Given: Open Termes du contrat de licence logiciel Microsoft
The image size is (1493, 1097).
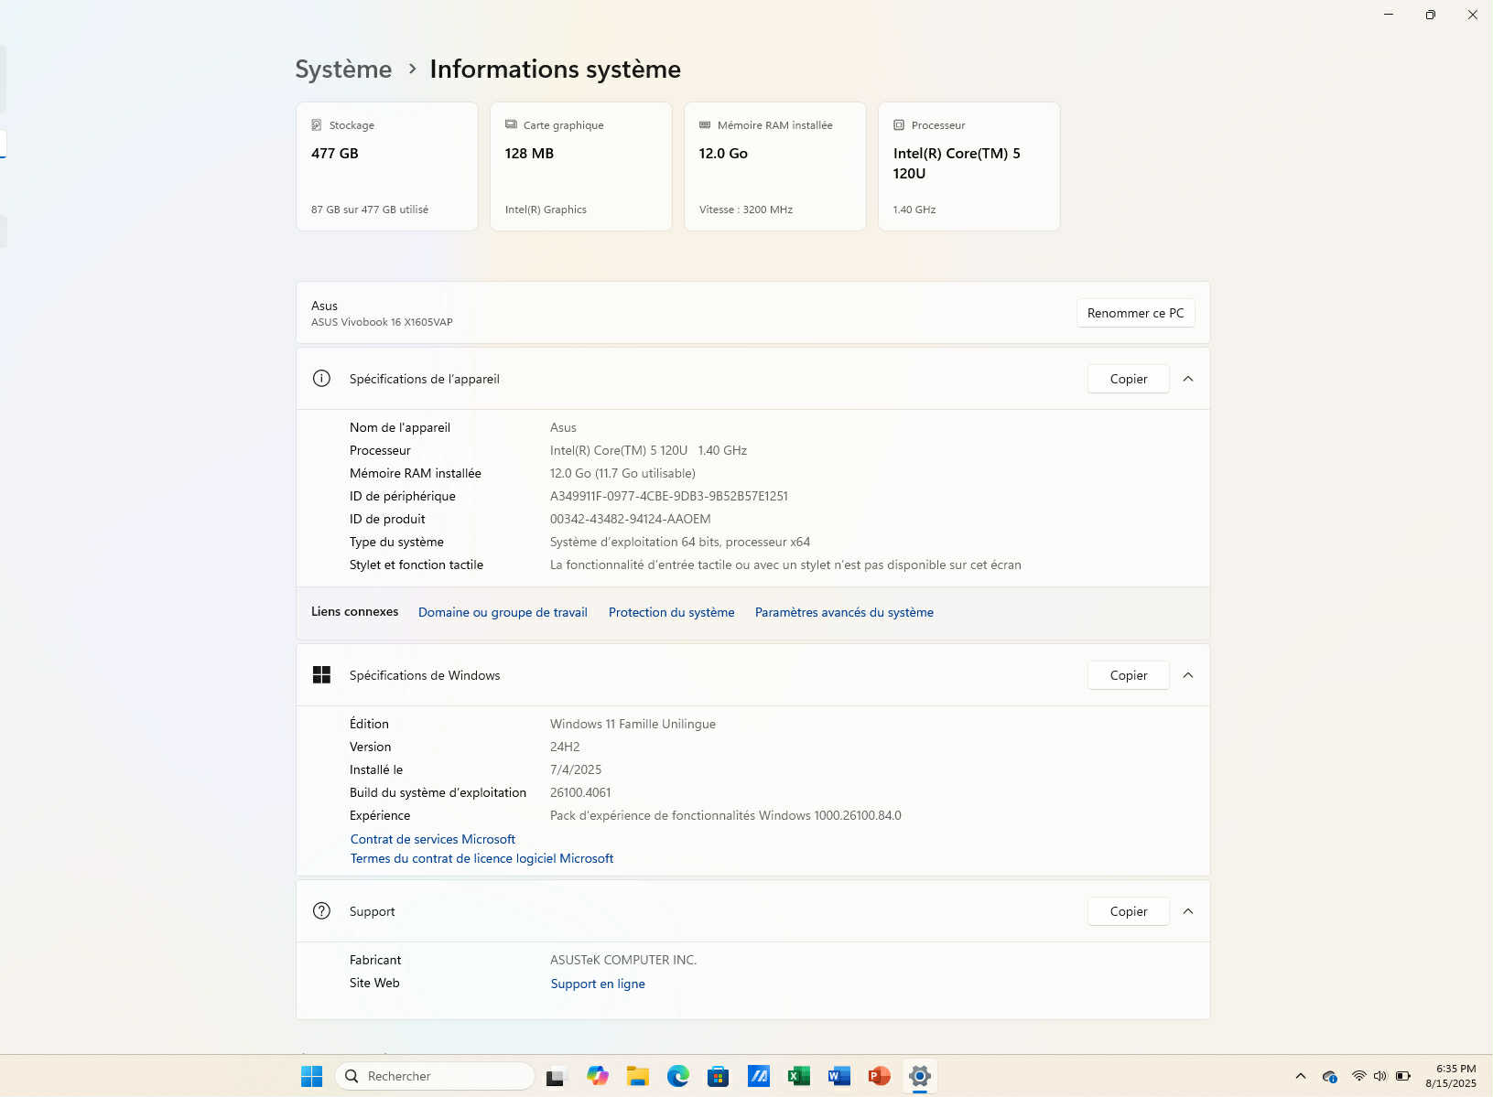Looking at the screenshot, I should click(481, 858).
